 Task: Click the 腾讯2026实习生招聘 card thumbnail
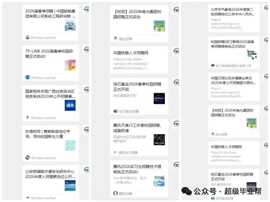pyautogui.click(x=159, y=181)
